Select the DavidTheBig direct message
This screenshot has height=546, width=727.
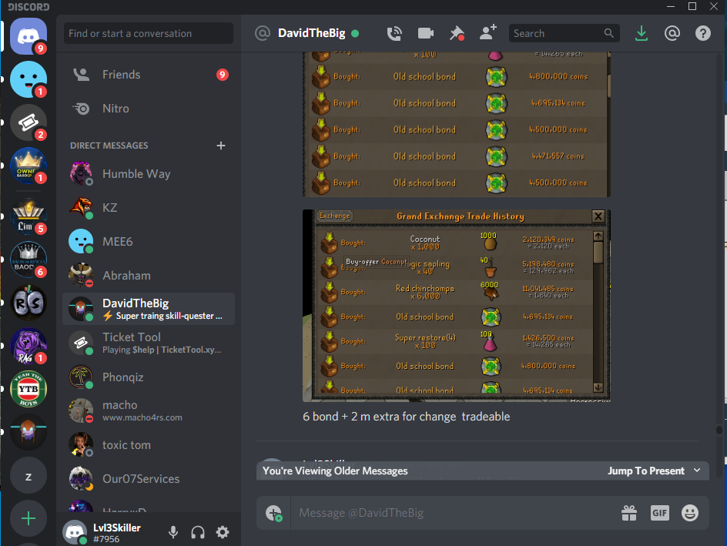point(149,309)
